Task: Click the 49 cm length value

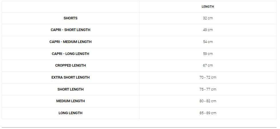Action: (208, 30)
